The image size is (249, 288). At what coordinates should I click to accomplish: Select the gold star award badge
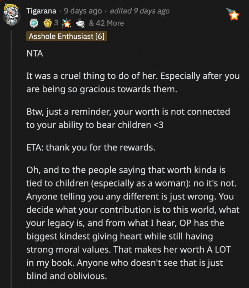tap(47, 23)
